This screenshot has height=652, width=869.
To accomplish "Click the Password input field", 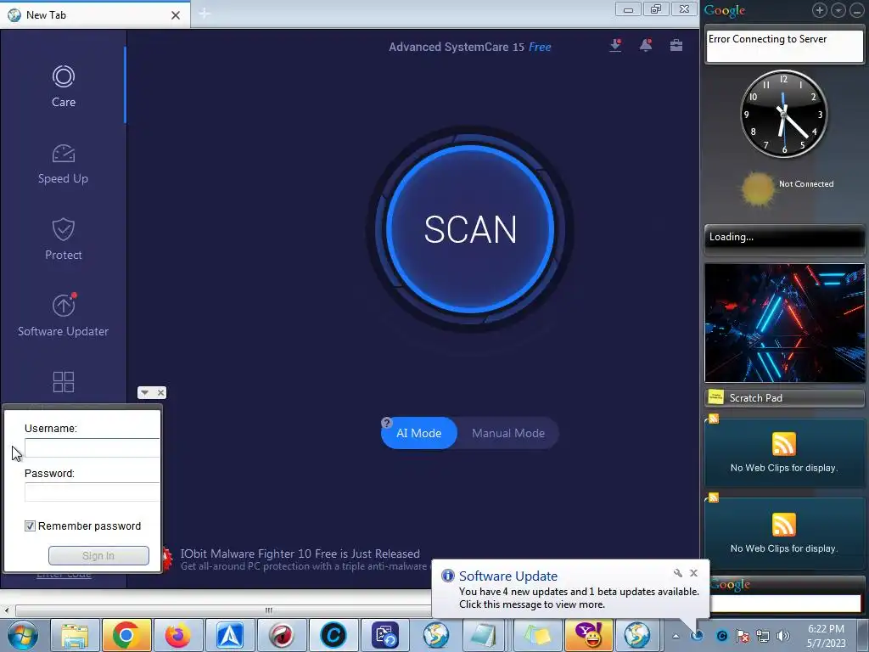I will pyautogui.click(x=92, y=492).
